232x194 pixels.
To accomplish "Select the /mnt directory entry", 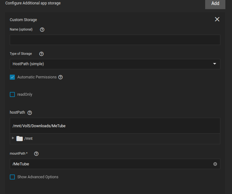I will pos(28,139).
